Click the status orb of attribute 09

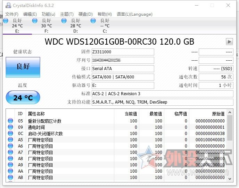tap(10, 127)
